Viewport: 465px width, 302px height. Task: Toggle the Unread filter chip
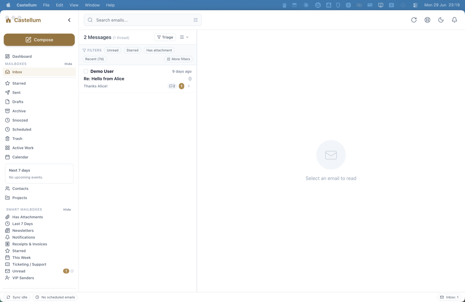[112, 50]
